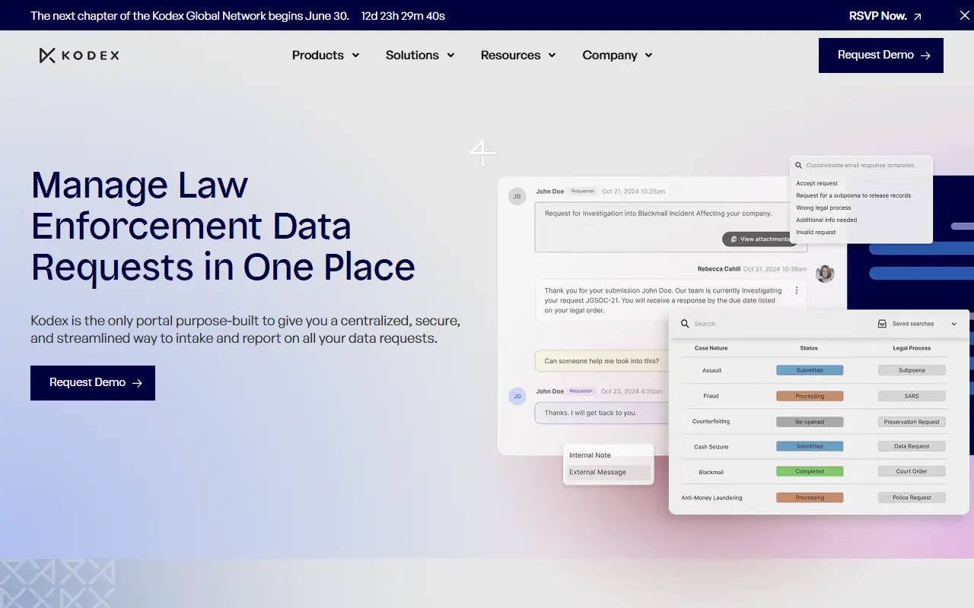Expand the Resources navigation menu
The width and height of the screenshot is (974, 608).
click(518, 55)
